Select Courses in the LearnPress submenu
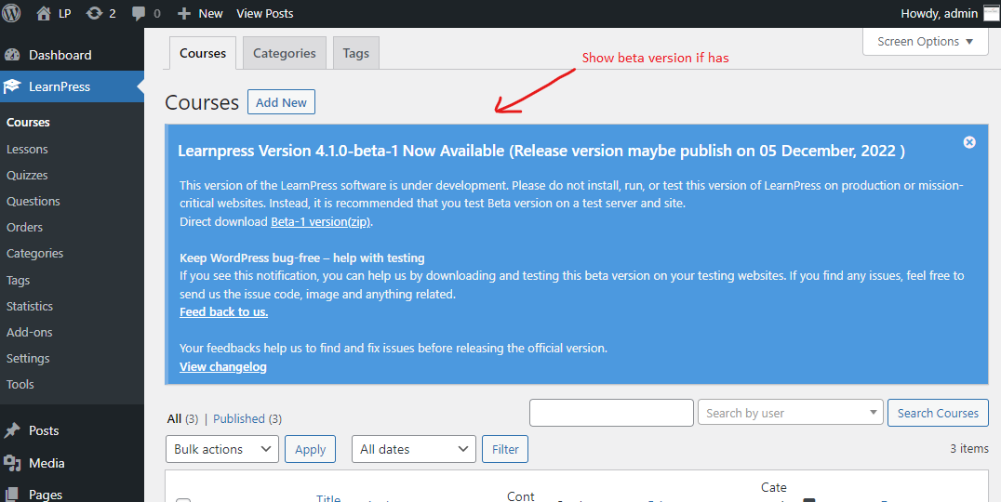This screenshot has height=502, width=1001. [28, 123]
